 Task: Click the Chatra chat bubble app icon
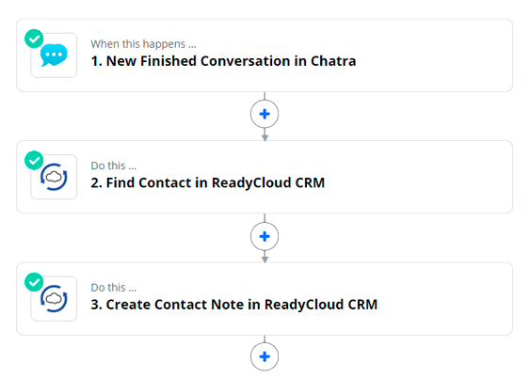pyautogui.click(x=54, y=55)
